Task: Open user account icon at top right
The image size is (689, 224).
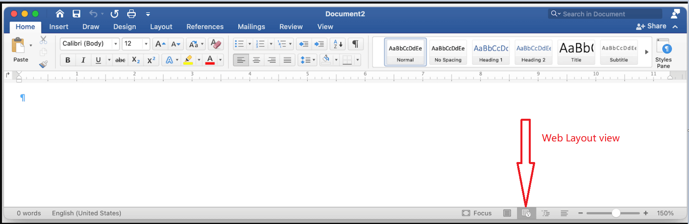Action: (x=675, y=14)
